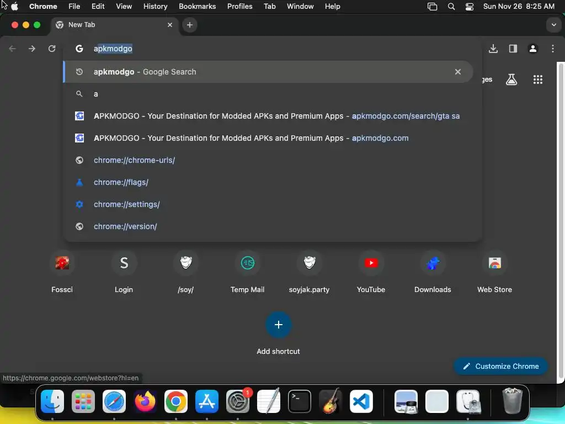Open the Fossci shortcut
The width and height of the screenshot is (565, 424).
(x=62, y=271)
